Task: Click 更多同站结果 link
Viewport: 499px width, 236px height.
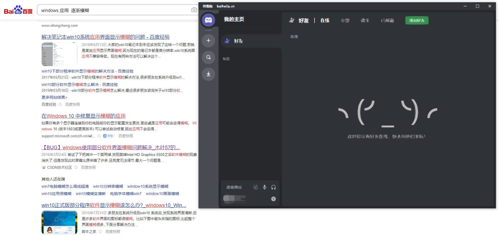Action: point(54,97)
